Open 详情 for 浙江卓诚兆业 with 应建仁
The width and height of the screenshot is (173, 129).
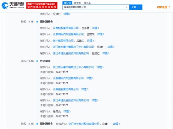click(x=106, y=53)
